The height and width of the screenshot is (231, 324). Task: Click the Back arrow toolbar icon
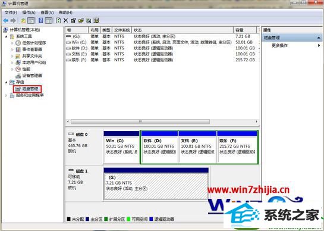tap(6, 20)
